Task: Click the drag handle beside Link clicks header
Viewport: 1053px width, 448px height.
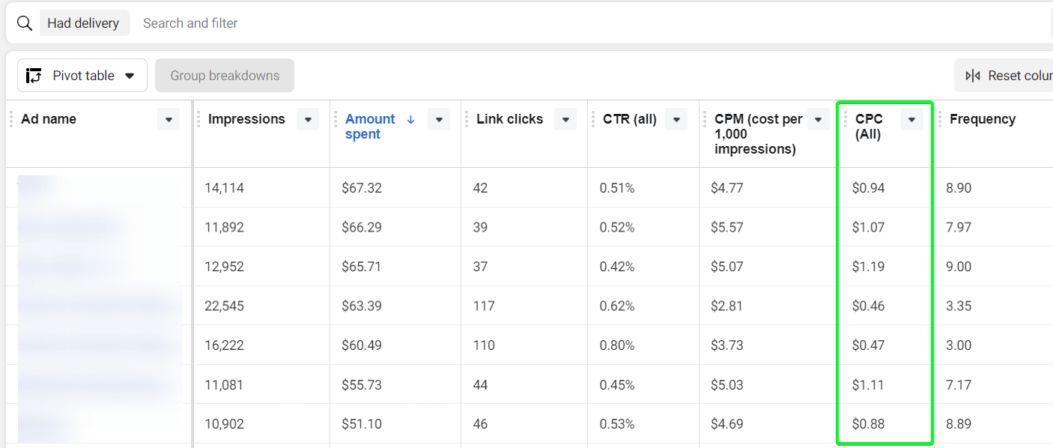Action: point(467,119)
